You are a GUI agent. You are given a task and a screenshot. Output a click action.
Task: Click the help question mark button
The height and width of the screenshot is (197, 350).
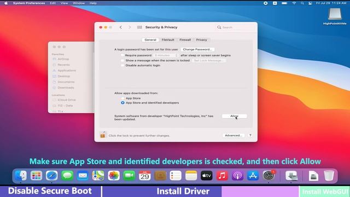pyautogui.click(x=250, y=135)
